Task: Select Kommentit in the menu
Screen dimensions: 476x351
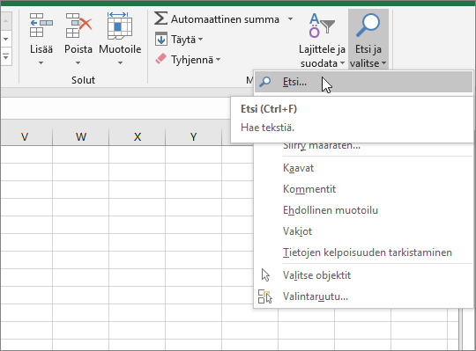Action: tap(309, 189)
